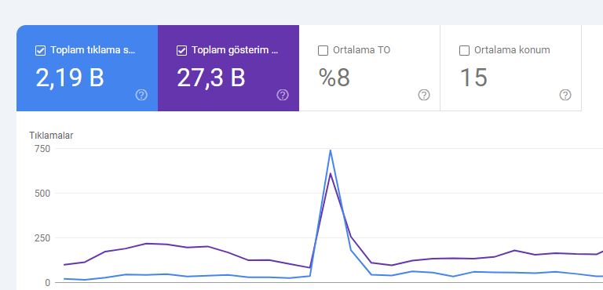The image size is (603, 290).
Task: Select the Ortalama TO label text
Action: click(x=361, y=50)
